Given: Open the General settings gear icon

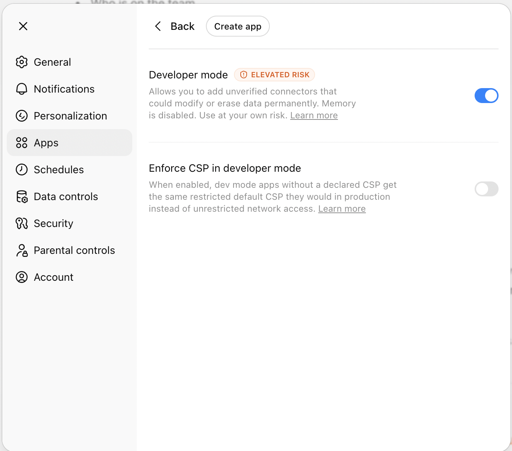Looking at the screenshot, I should [22, 62].
